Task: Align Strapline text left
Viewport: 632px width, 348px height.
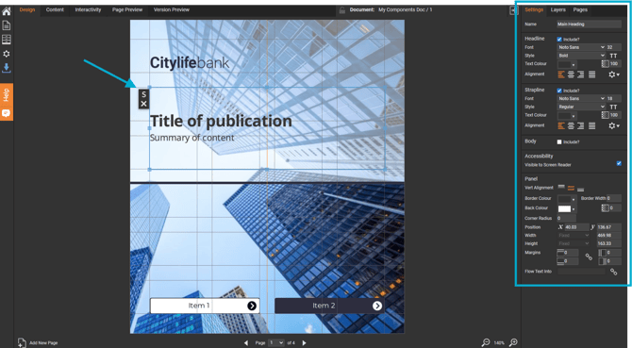Action: tap(561, 125)
